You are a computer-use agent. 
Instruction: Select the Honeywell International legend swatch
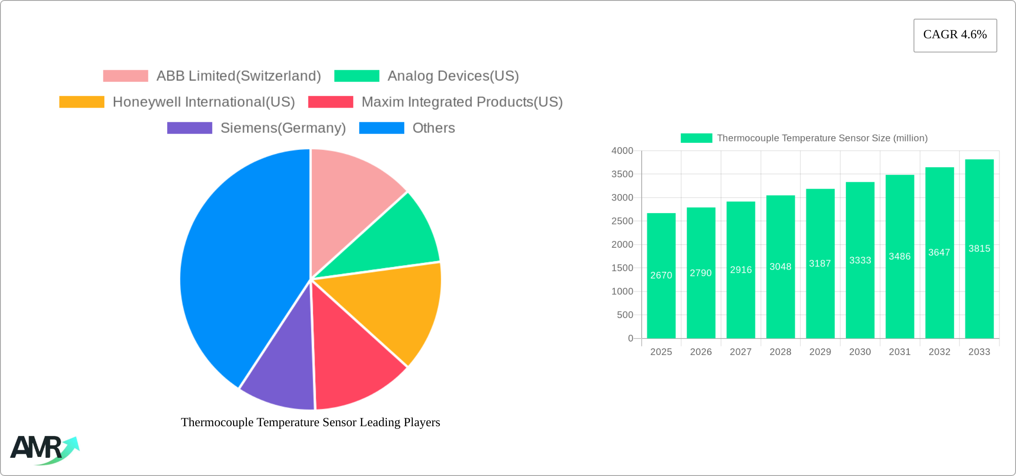(81, 102)
